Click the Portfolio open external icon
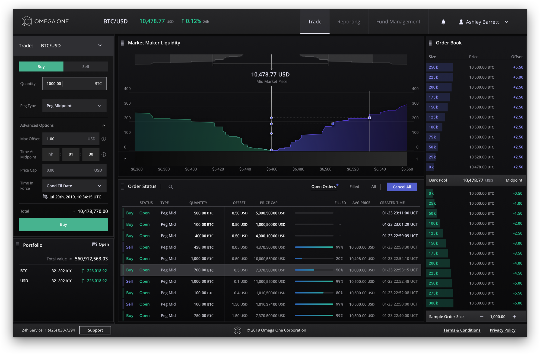 94,244
